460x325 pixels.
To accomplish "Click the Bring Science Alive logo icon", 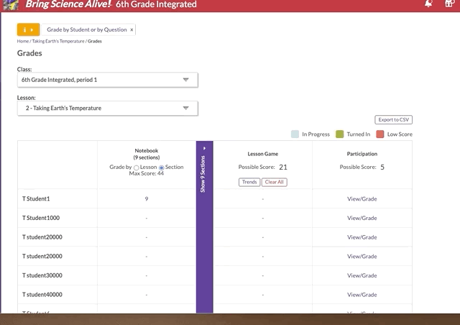I will click(x=10, y=4).
